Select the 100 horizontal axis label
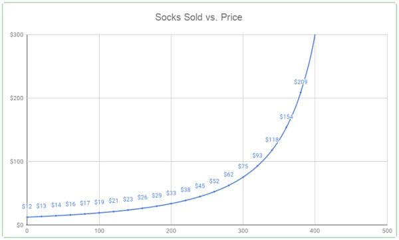This screenshot has width=399, height=240. tap(99, 231)
